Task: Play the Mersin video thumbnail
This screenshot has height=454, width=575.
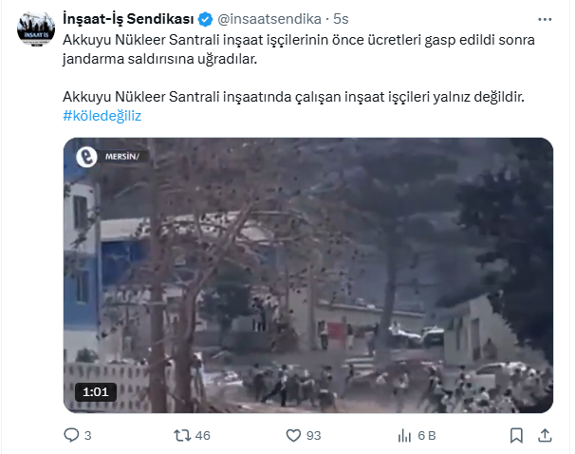Action: coord(308,275)
